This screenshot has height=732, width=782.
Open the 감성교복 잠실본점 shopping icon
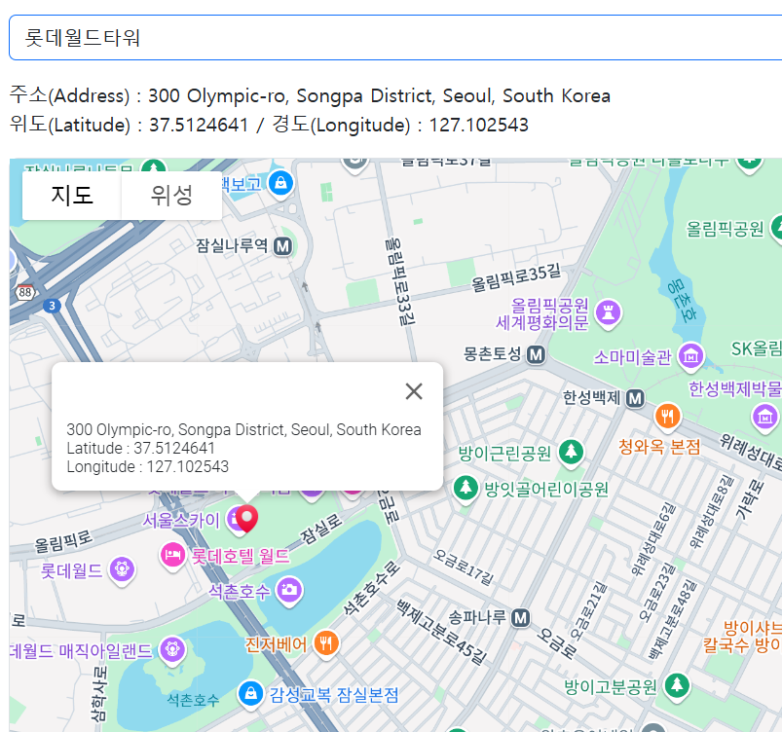pos(251,694)
